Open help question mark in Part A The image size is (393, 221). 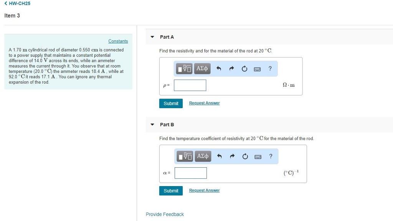coord(270,68)
